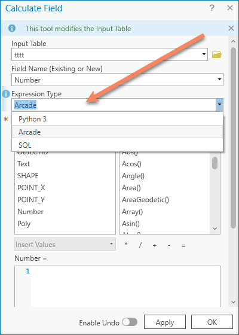This screenshot has width=239, height=335.
Task: Open the Field Name dropdown arrow
Action: (219, 80)
